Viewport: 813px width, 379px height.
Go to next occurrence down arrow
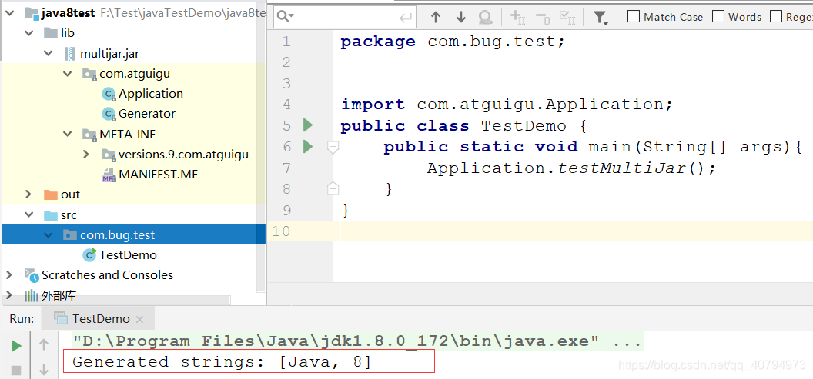point(461,17)
